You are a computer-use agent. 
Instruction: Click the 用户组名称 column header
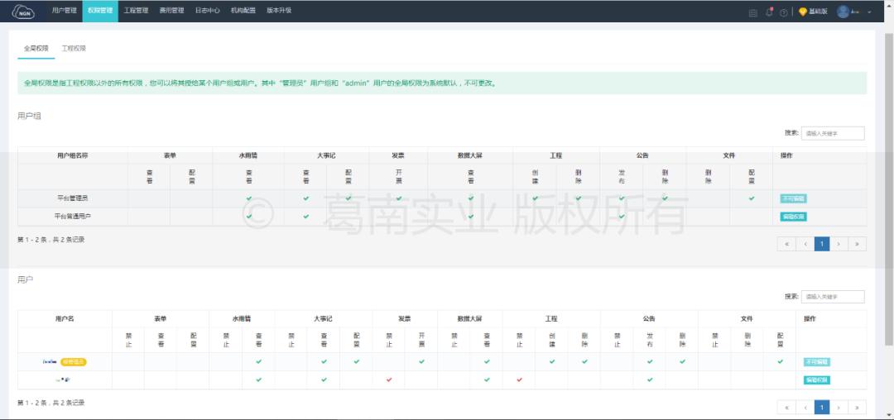pyautogui.click(x=72, y=155)
